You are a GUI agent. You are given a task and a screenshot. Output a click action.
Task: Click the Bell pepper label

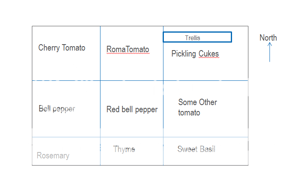point(57,109)
